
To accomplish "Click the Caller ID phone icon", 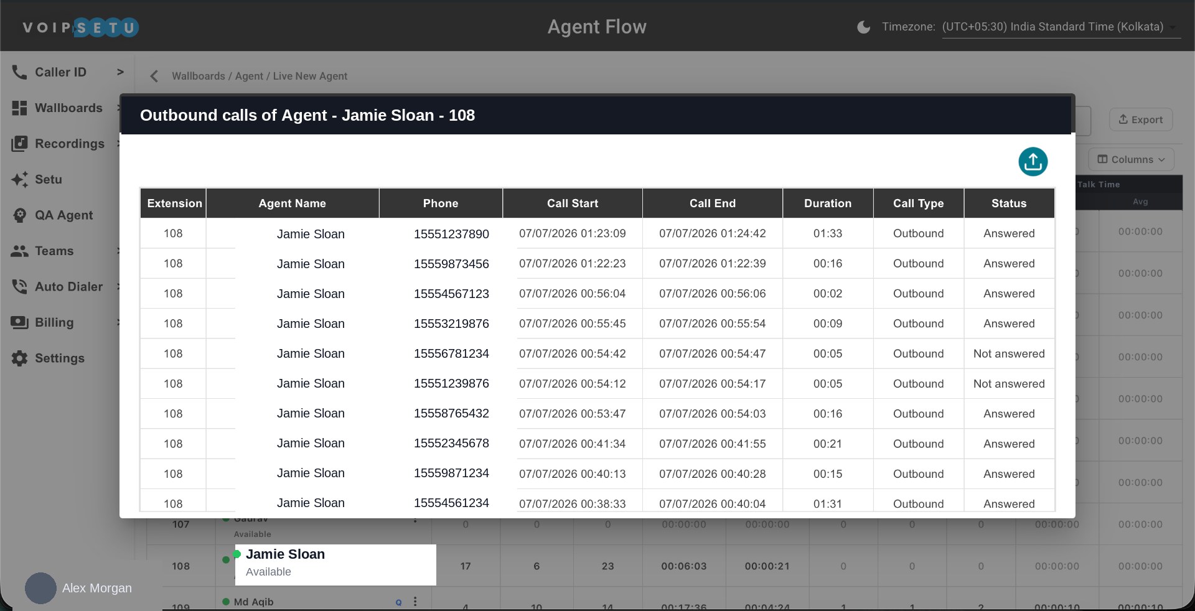I will point(19,72).
